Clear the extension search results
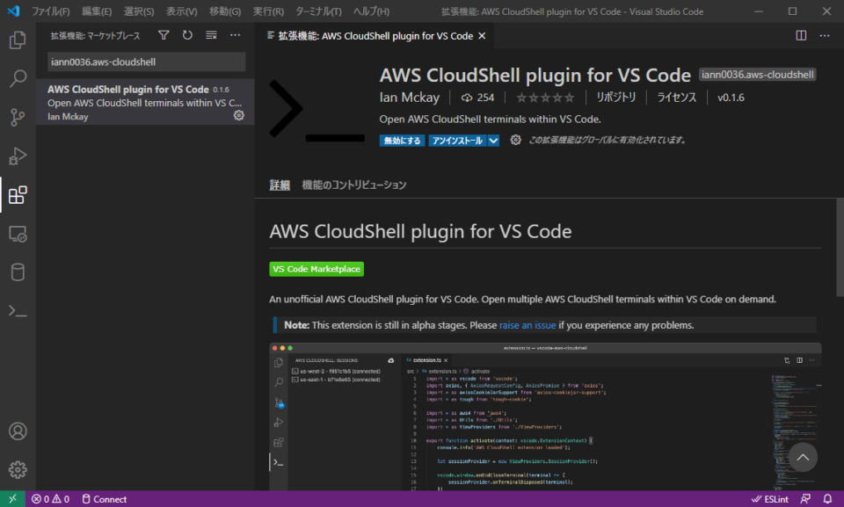This screenshot has height=507, width=844. tap(211, 35)
